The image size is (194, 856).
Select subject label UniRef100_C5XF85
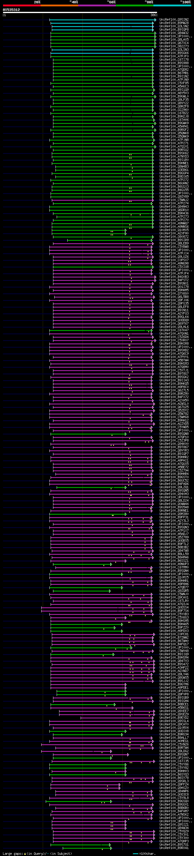174,83
